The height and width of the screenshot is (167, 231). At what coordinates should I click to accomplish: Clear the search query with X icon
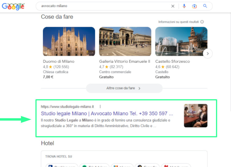click(173, 6)
